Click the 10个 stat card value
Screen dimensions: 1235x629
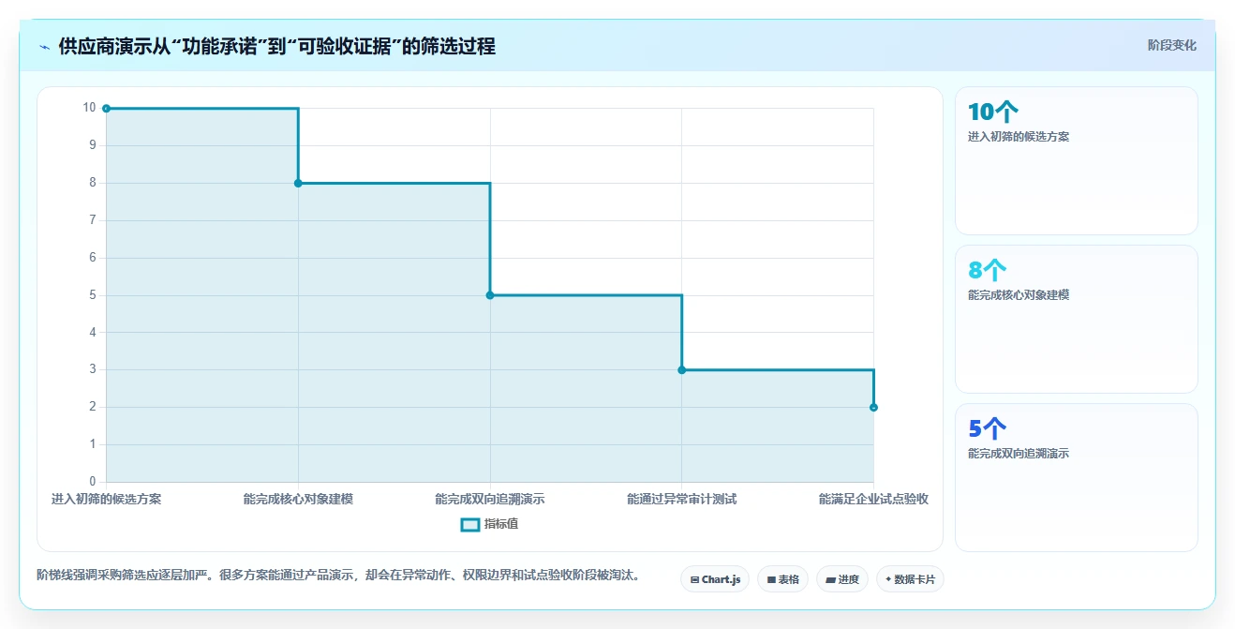point(992,112)
